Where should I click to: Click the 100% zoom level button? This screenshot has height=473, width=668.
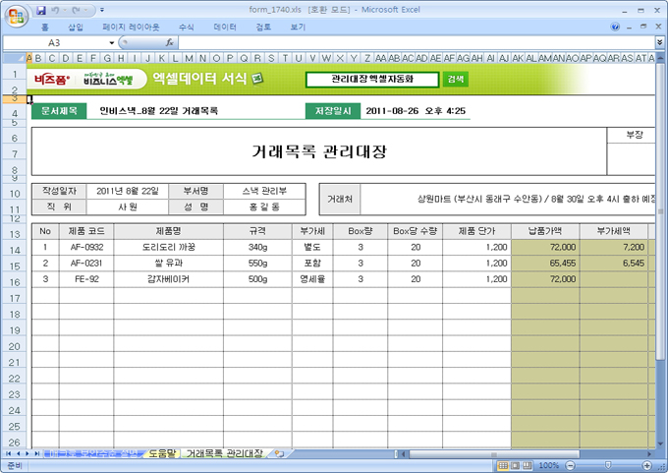pyautogui.click(x=549, y=466)
